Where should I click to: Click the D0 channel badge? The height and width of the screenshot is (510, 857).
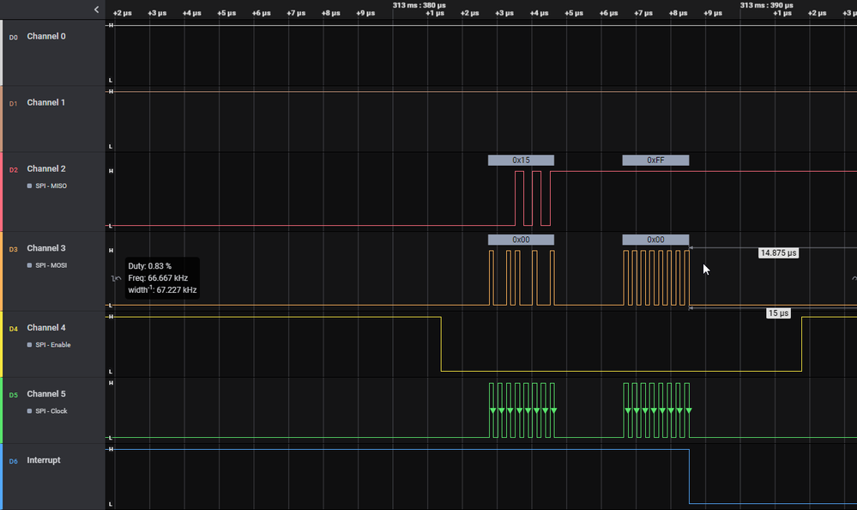pyautogui.click(x=13, y=37)
